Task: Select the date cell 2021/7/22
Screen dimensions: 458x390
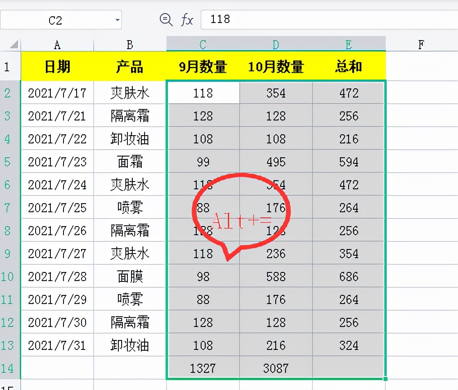Action: pos(57,139)
